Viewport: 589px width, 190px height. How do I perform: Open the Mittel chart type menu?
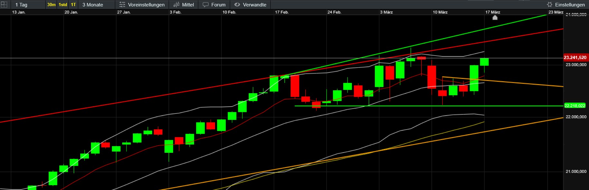pos(184,5)
